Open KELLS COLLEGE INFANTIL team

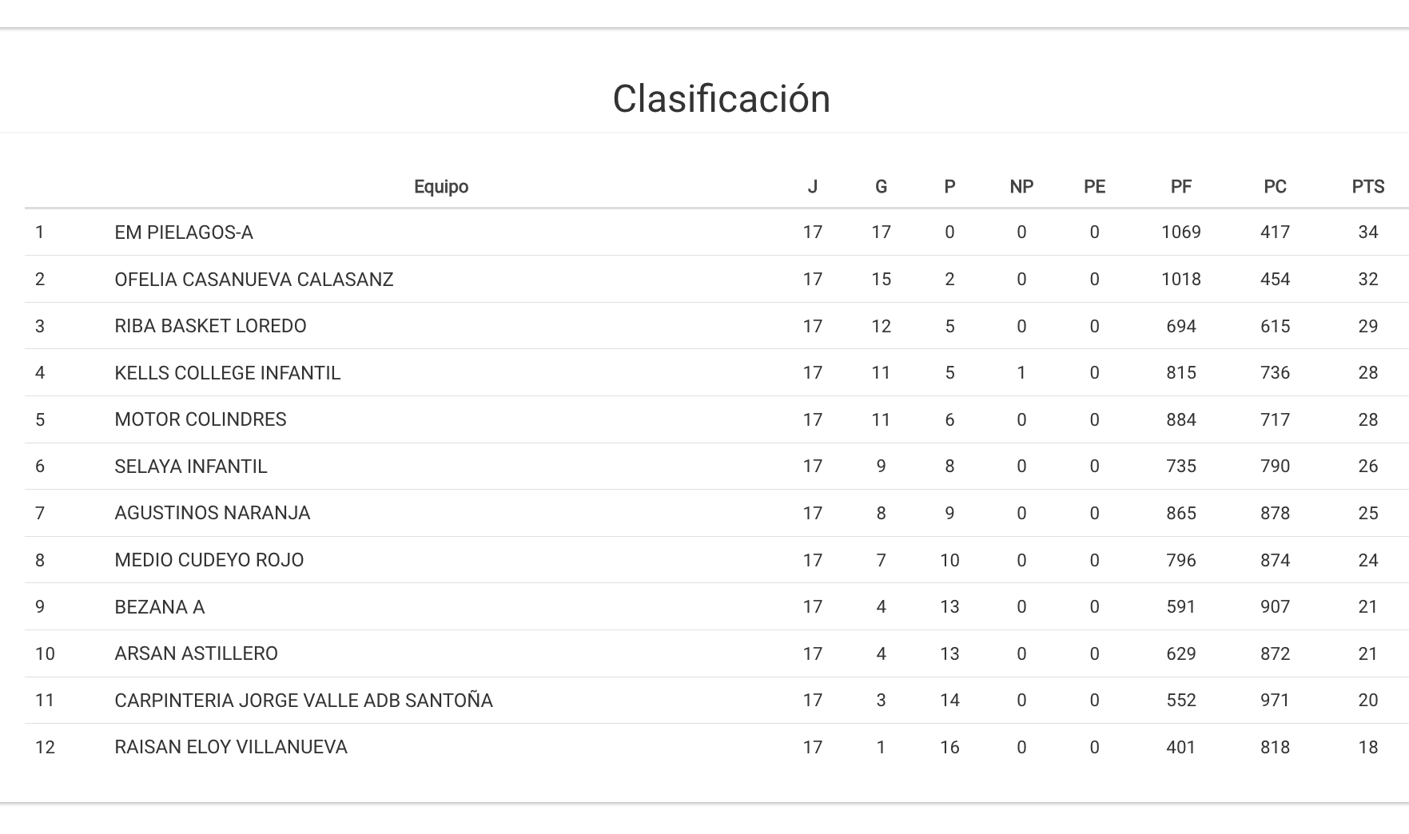tap(228, 373)
